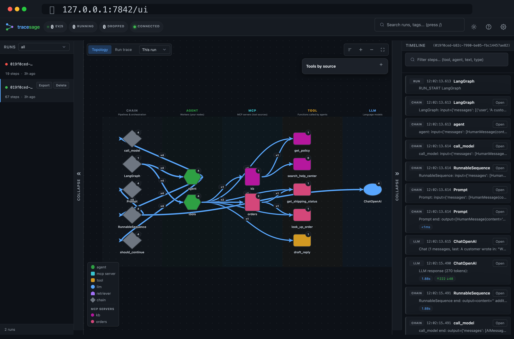Open the 12:02:13.614 call_model step
The image size is (514, 339).
(x=500, y=146)
